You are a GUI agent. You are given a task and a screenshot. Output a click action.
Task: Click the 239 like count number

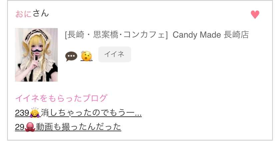point(22,113)
